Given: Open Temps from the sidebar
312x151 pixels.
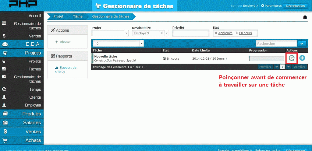Looking at the screenshot, I should pyautogui.click(x=22, y=90).
